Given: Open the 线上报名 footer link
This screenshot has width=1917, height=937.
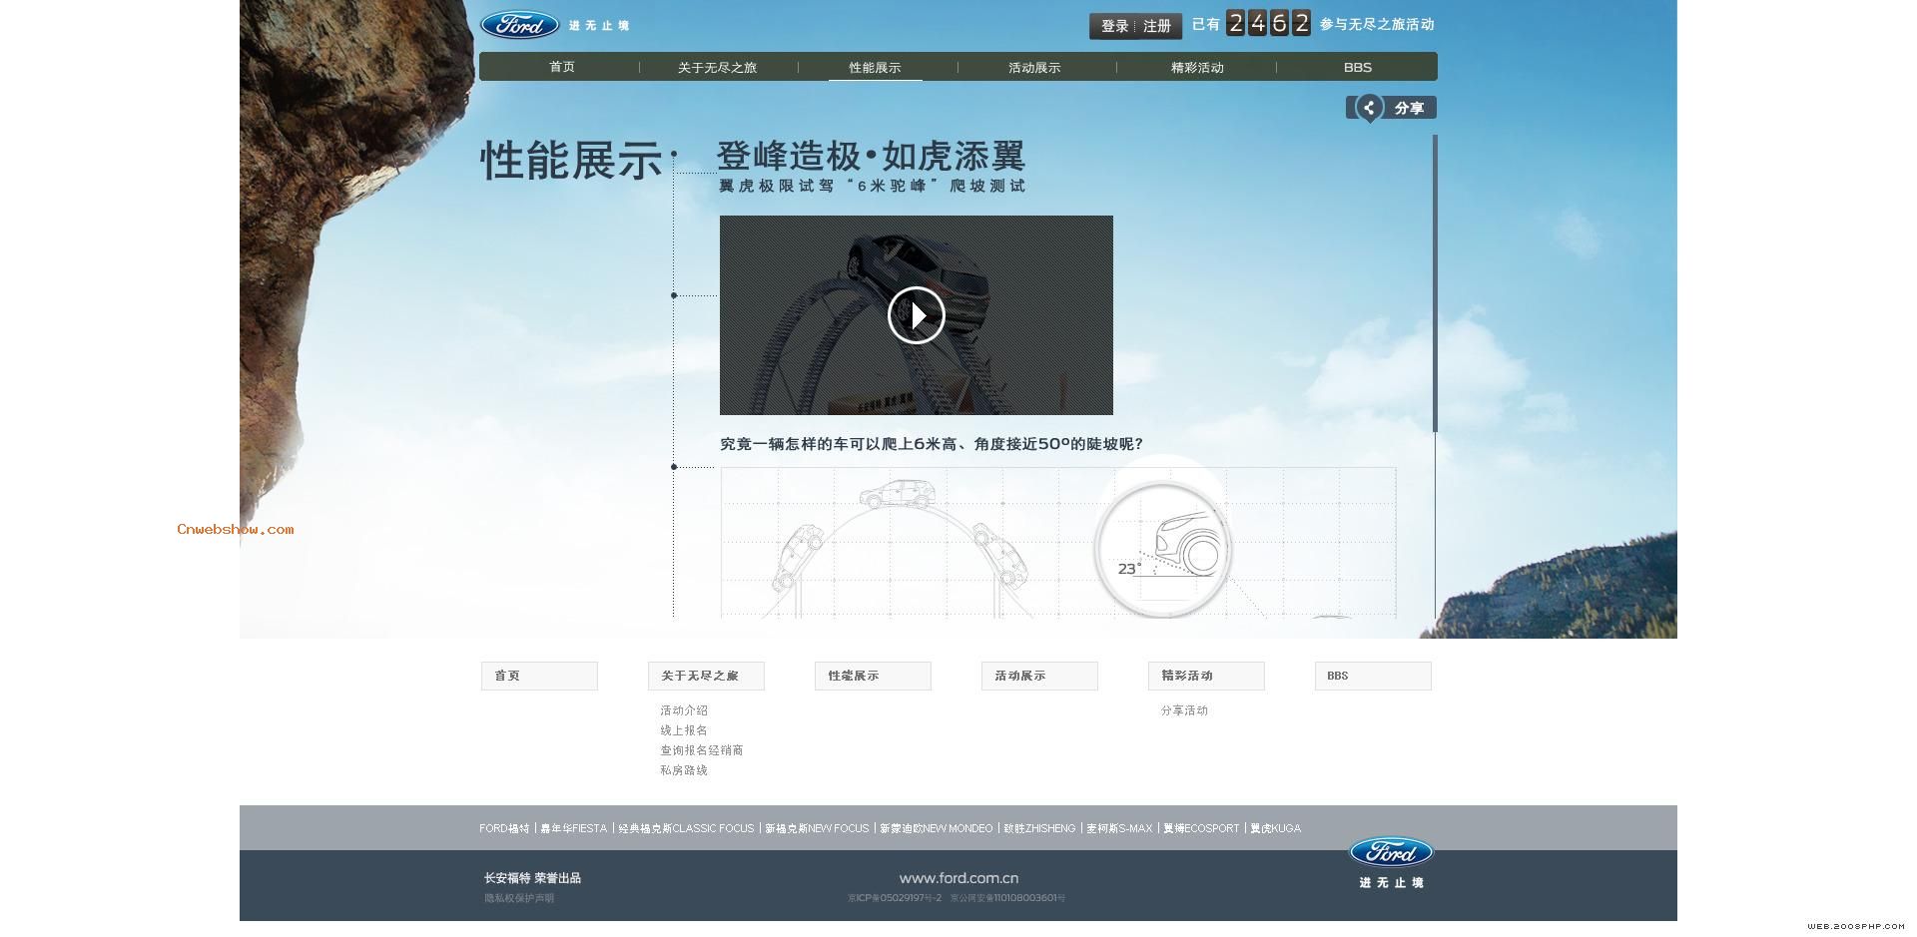Looking at the screenshot, I should pos(684,730).
